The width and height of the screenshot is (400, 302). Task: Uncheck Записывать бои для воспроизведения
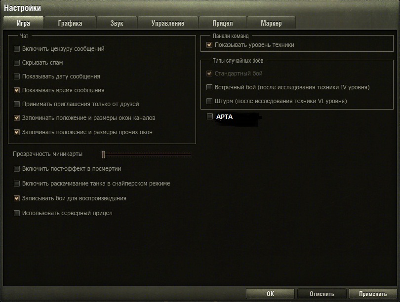tap(17, 198)
